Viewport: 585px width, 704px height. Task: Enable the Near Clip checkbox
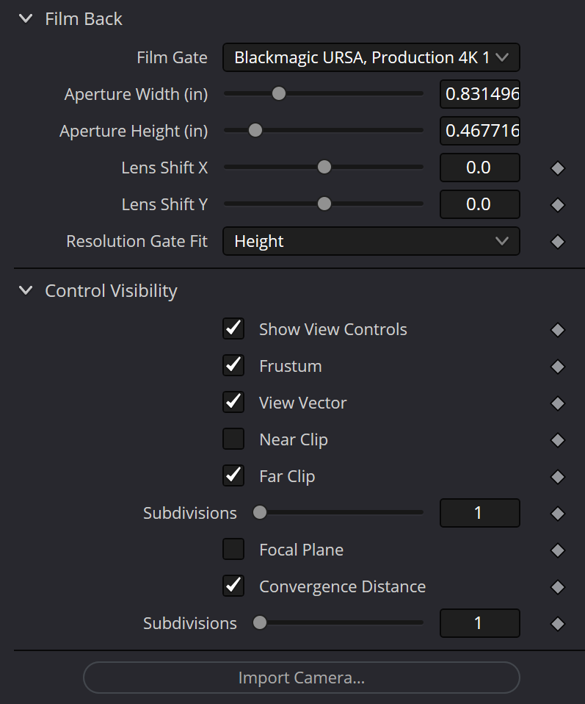point(233,439)
